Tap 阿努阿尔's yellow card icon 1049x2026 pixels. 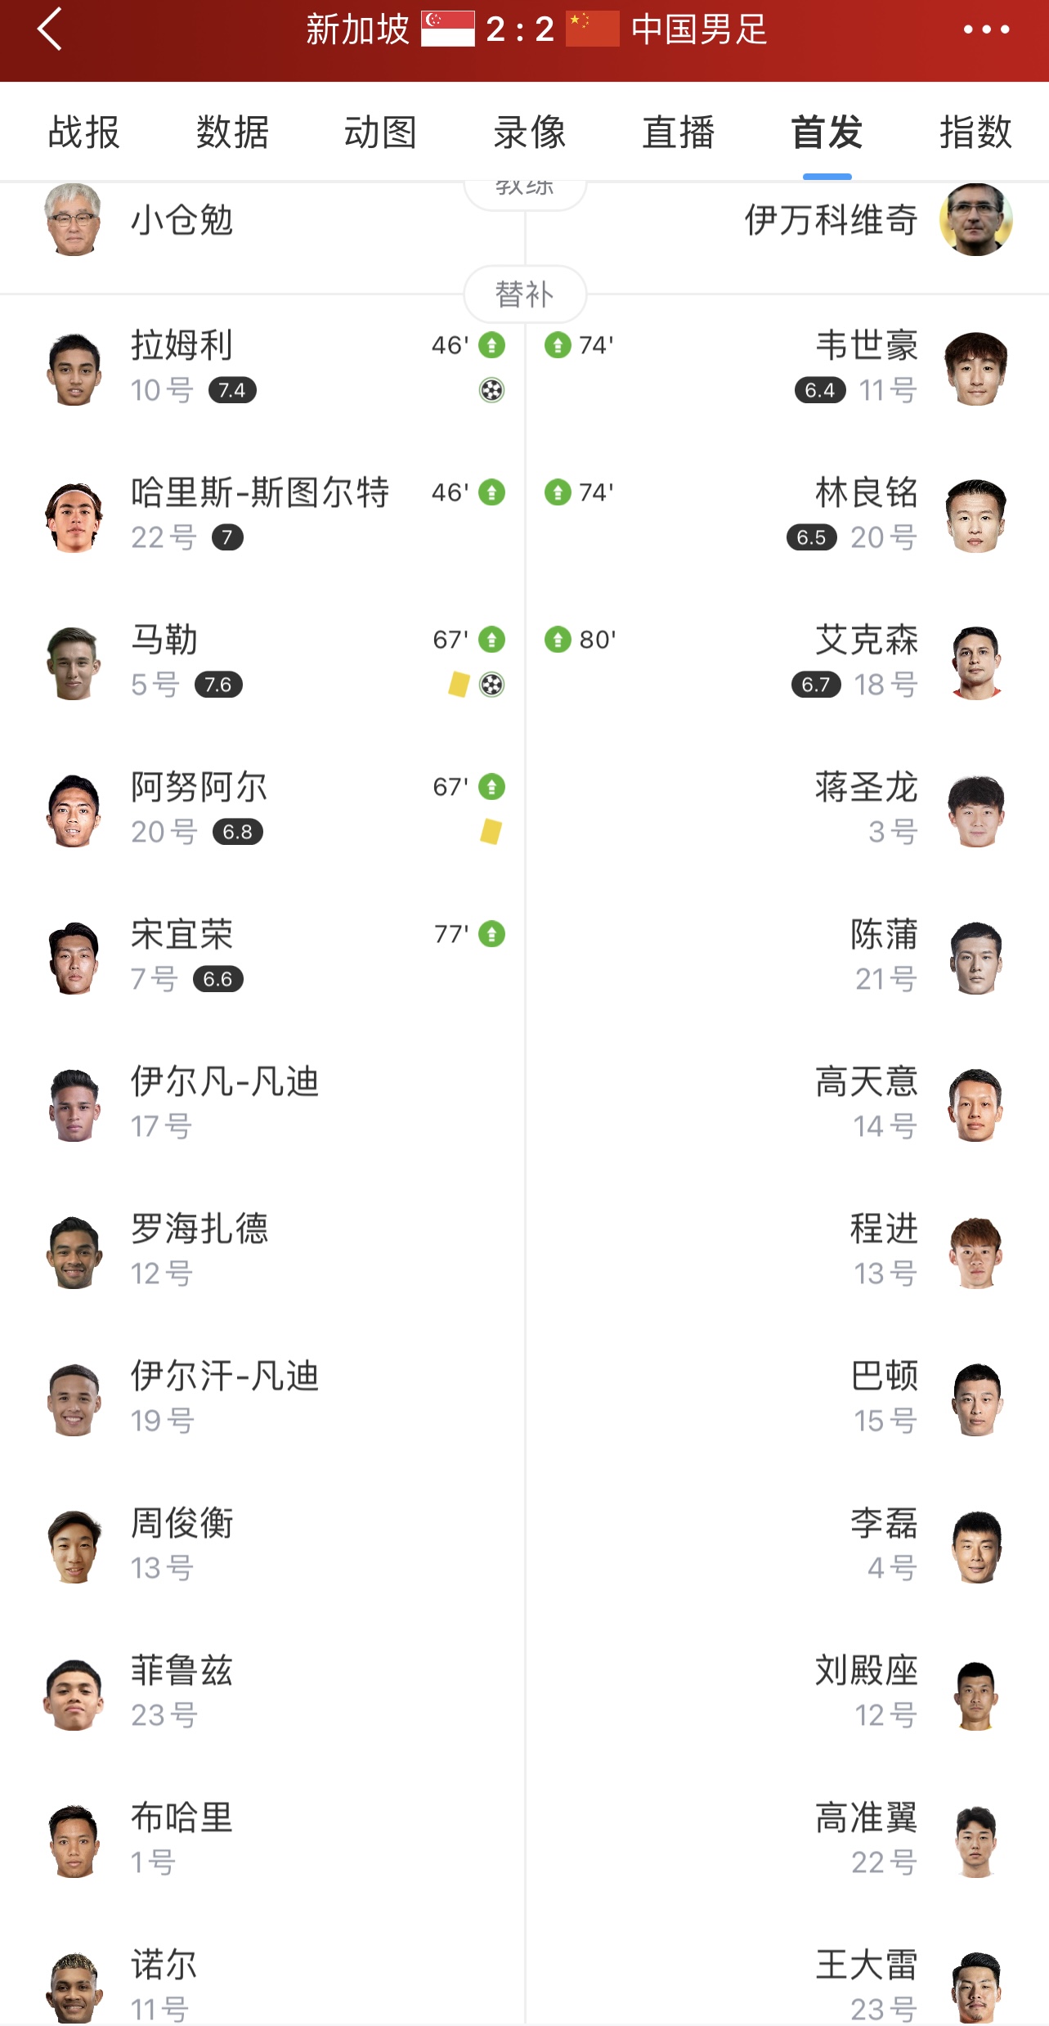[x=491, y=832]
